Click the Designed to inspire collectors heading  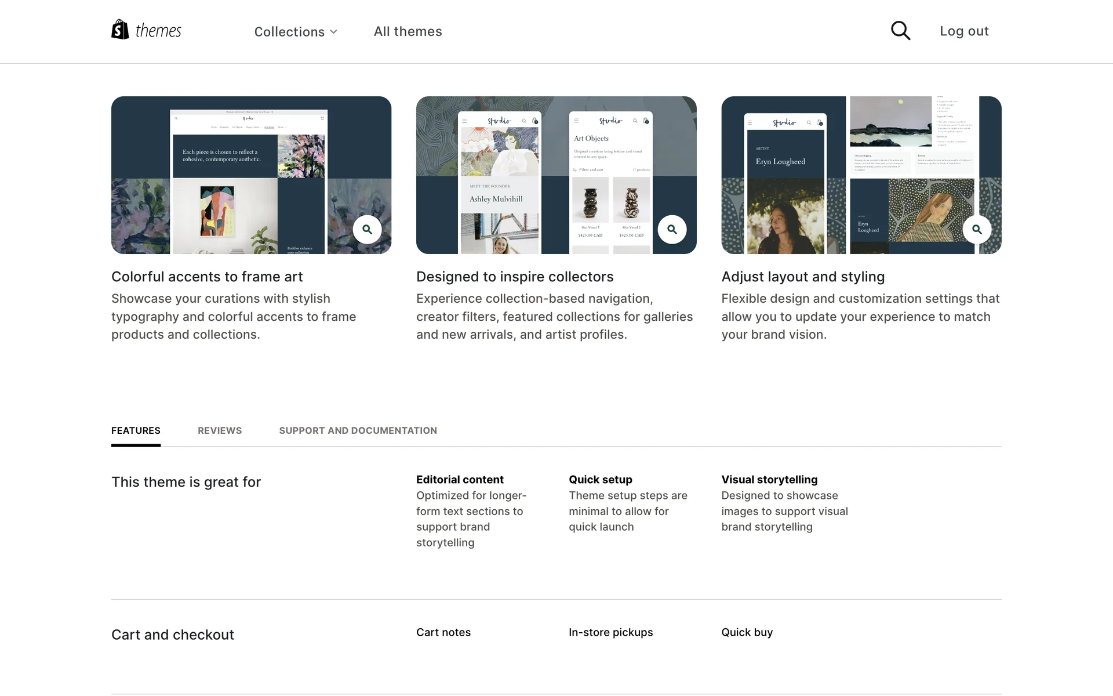click(514, 277)
